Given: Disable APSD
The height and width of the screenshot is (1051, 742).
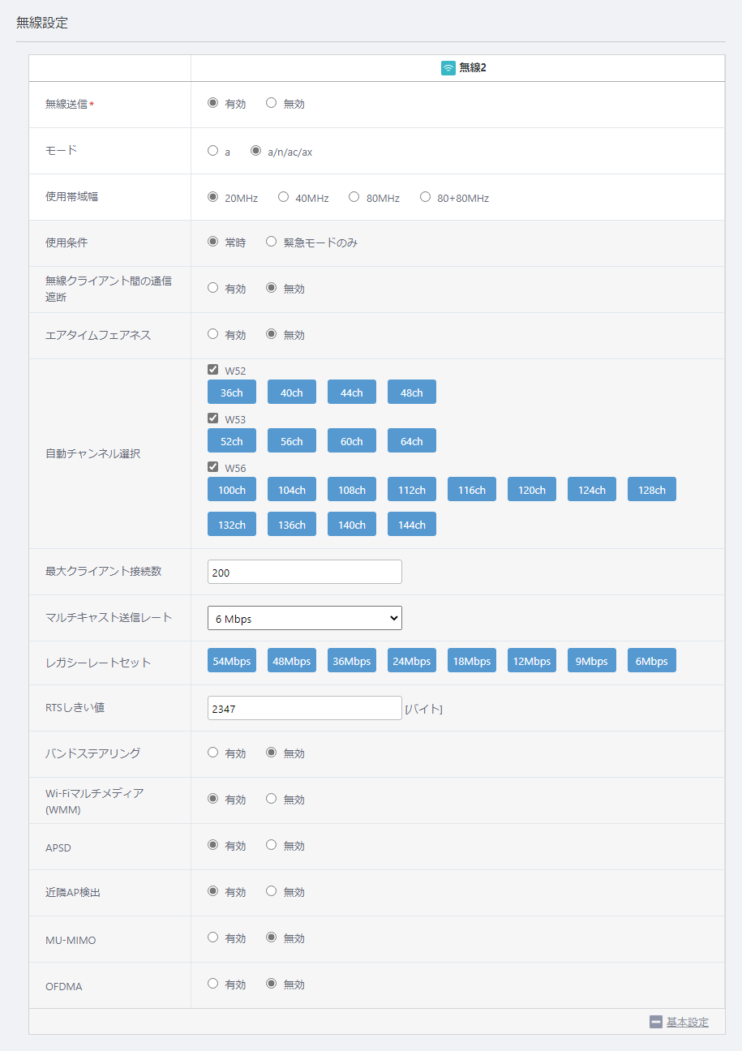Looking at the screenshot, I should pos(272,845).
